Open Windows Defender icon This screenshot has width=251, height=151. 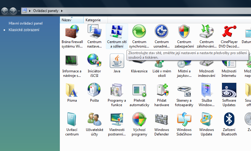coord(162,119)
